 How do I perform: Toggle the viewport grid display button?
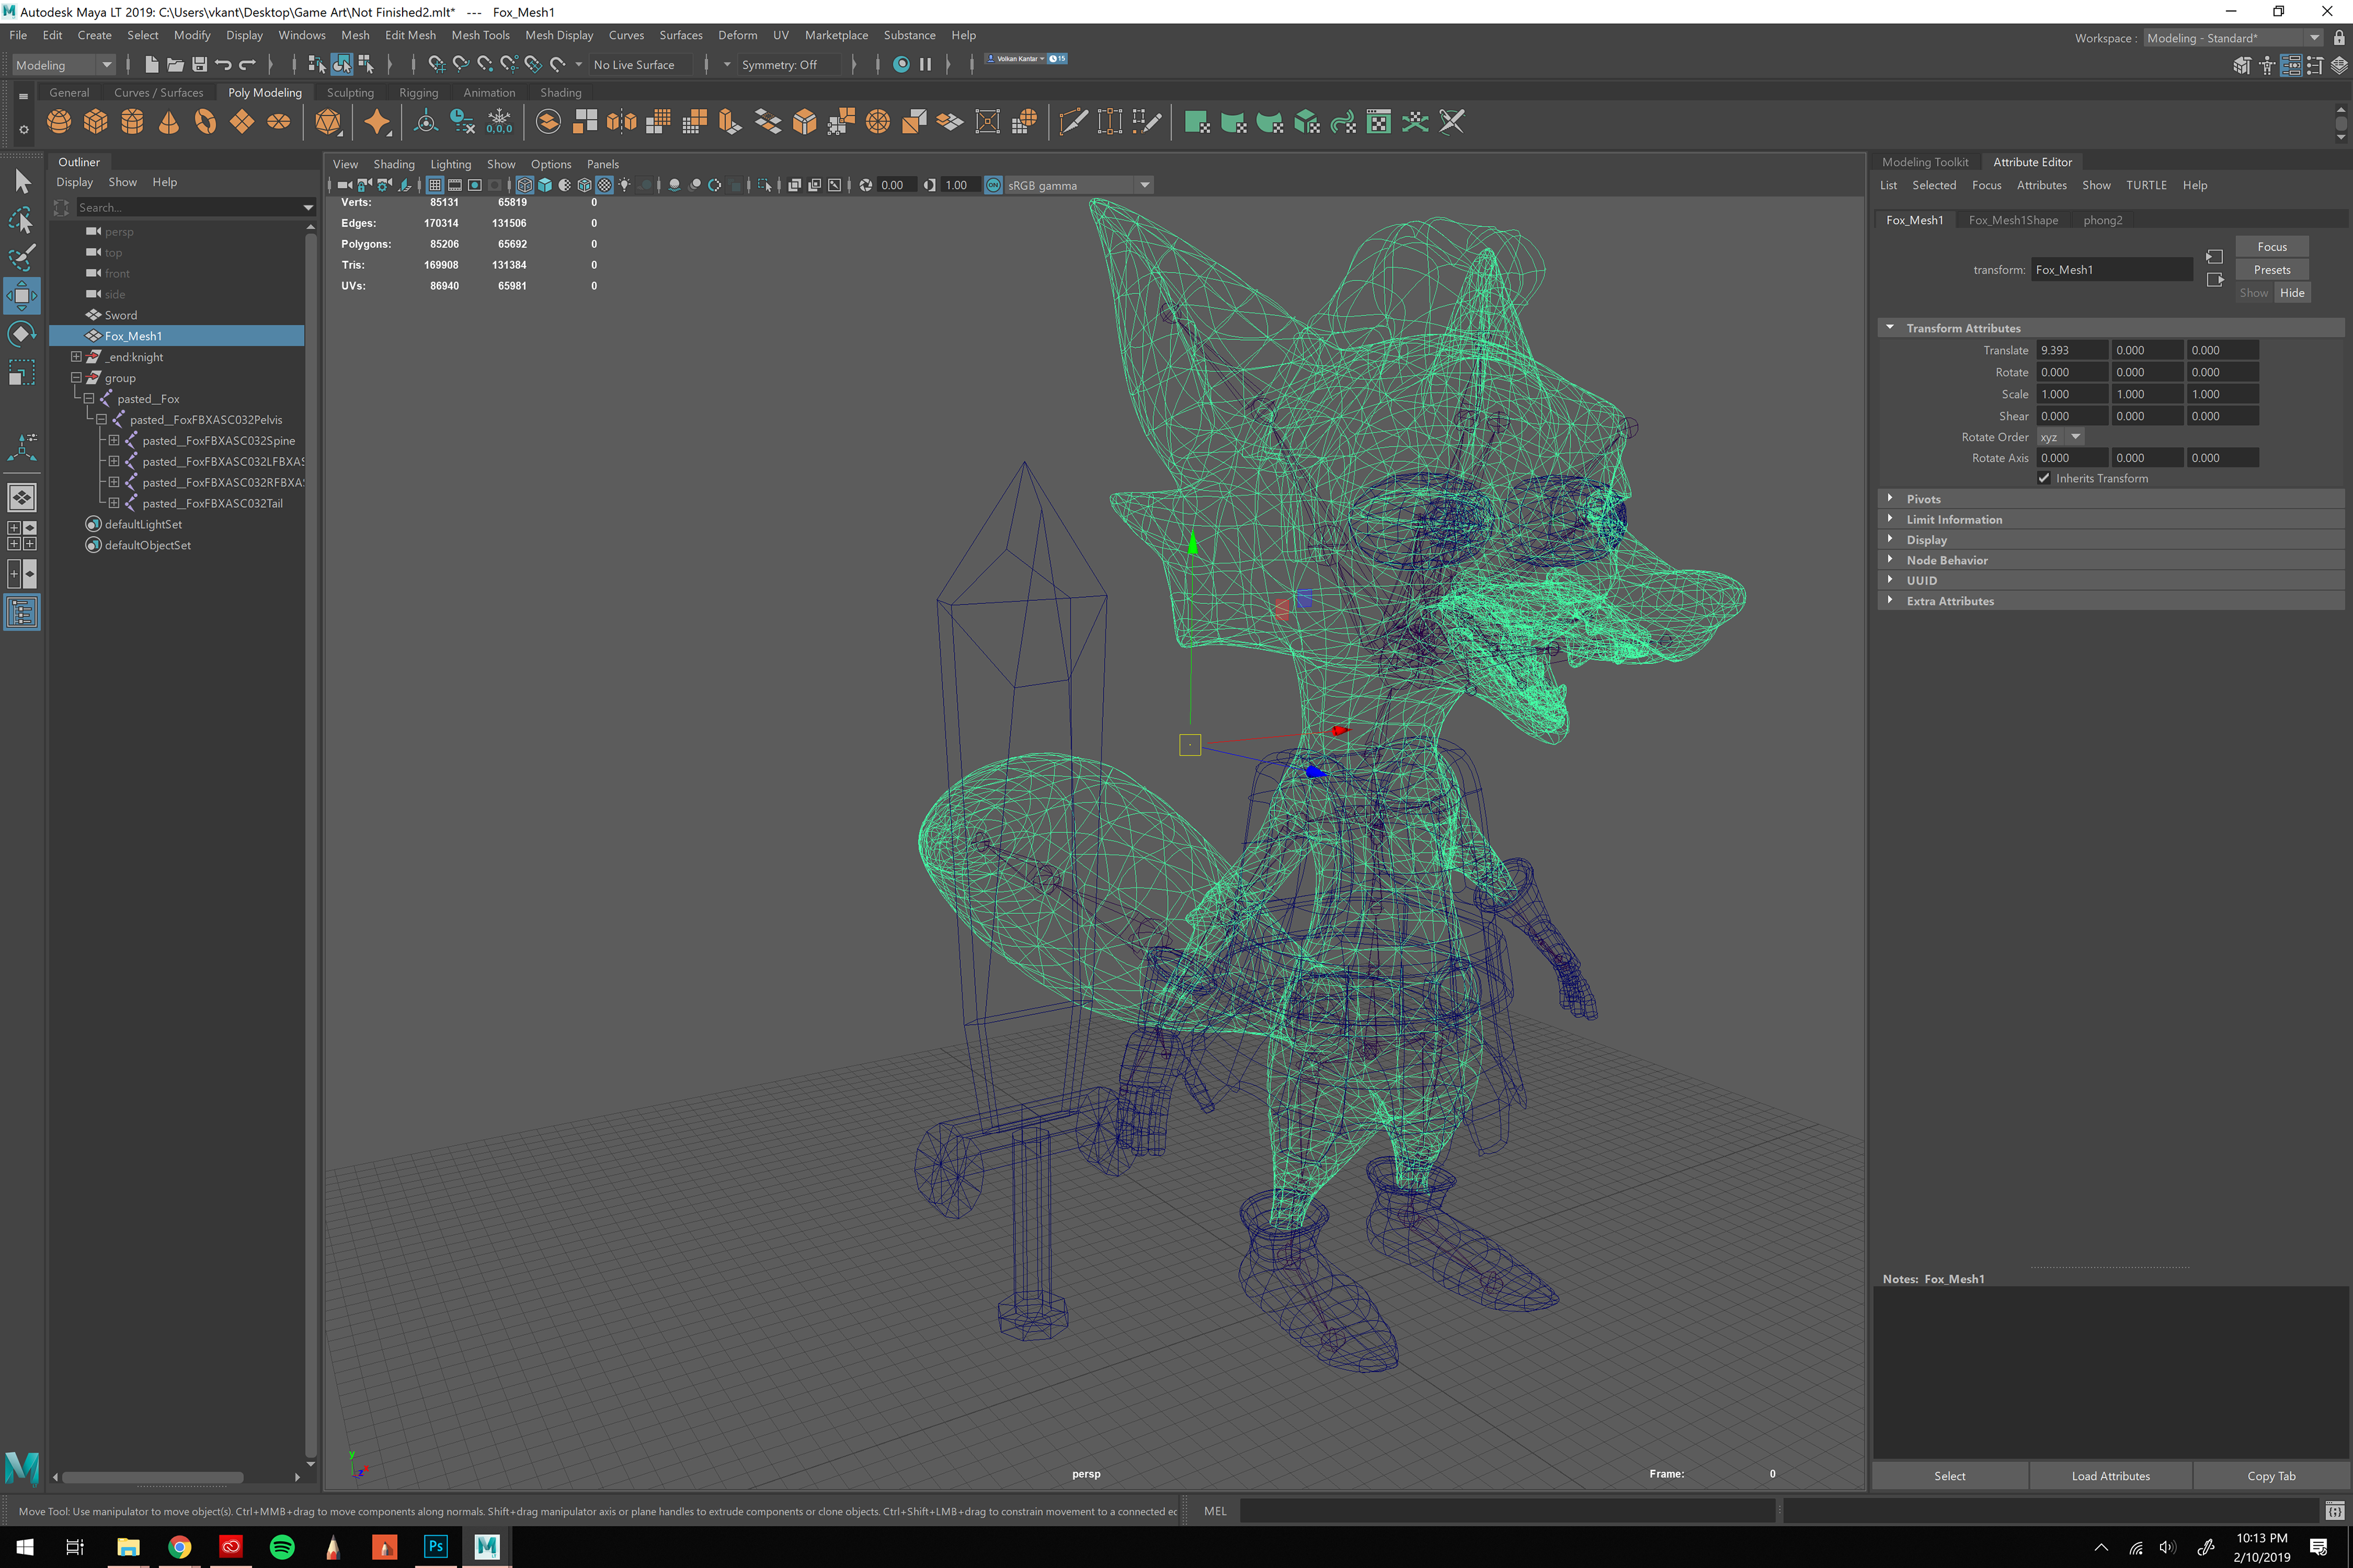(435, 185)
